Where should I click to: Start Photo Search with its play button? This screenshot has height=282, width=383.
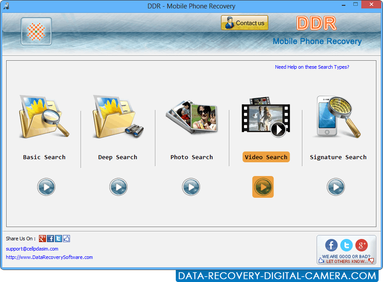(191, 187)
